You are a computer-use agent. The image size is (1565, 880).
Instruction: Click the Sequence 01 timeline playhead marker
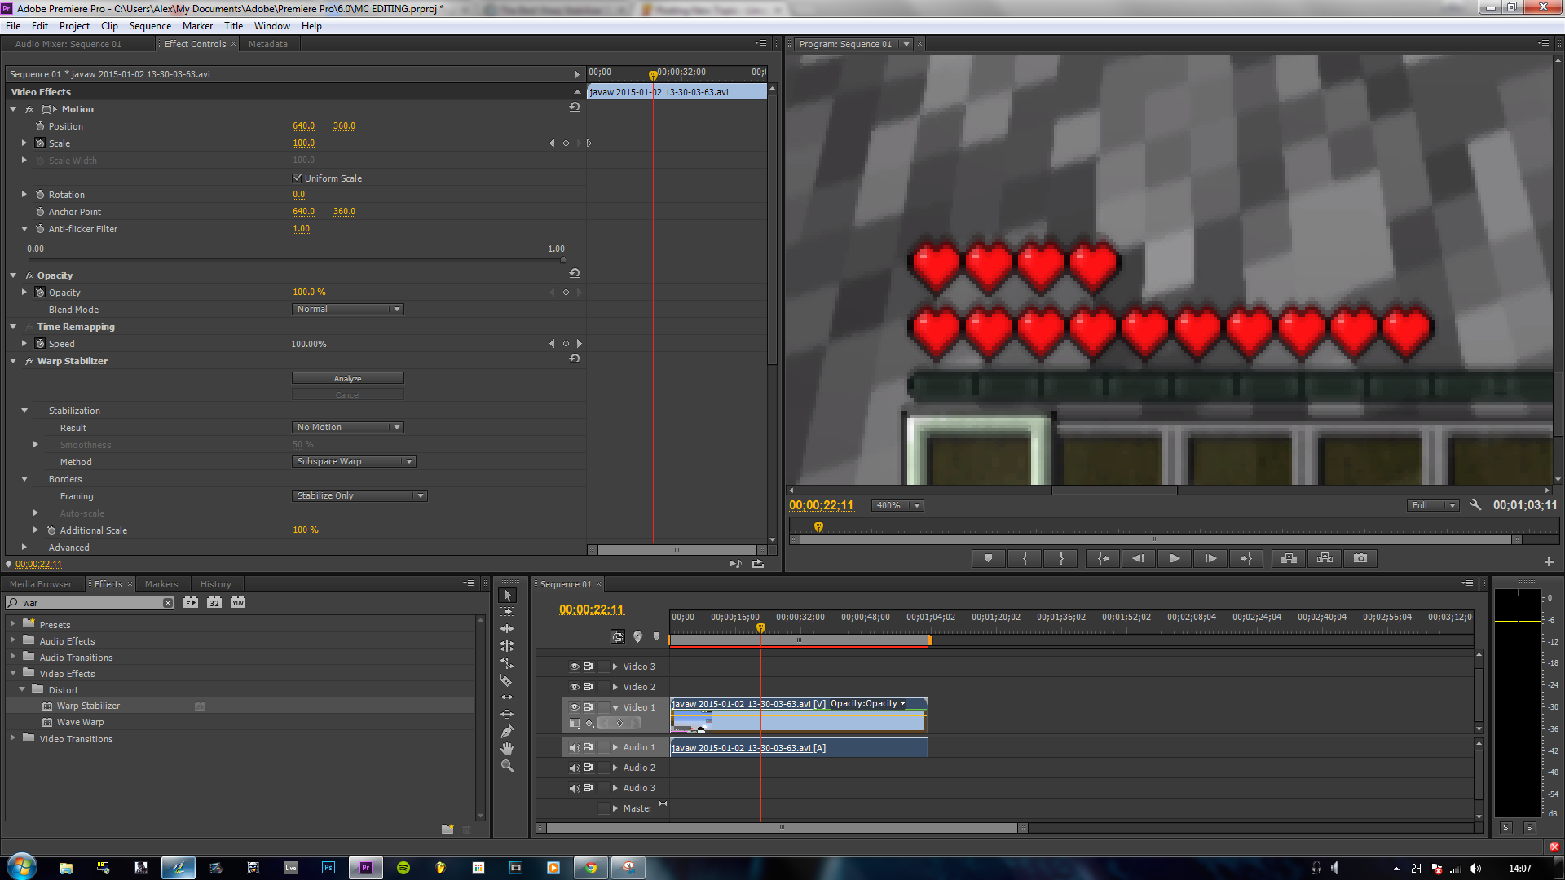coord(760,628)
